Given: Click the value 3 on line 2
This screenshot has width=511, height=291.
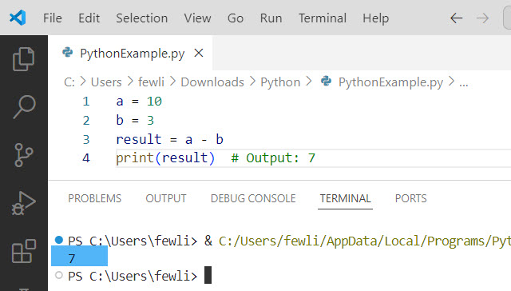Looking at the screenshot, I should click(x=150, y=121).
